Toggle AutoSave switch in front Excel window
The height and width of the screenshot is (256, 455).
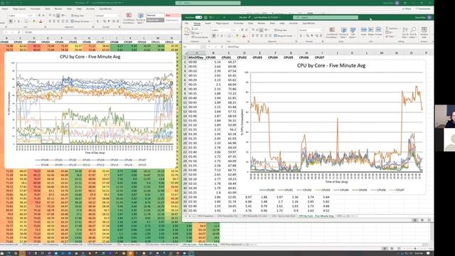click(x=198, y=17)
